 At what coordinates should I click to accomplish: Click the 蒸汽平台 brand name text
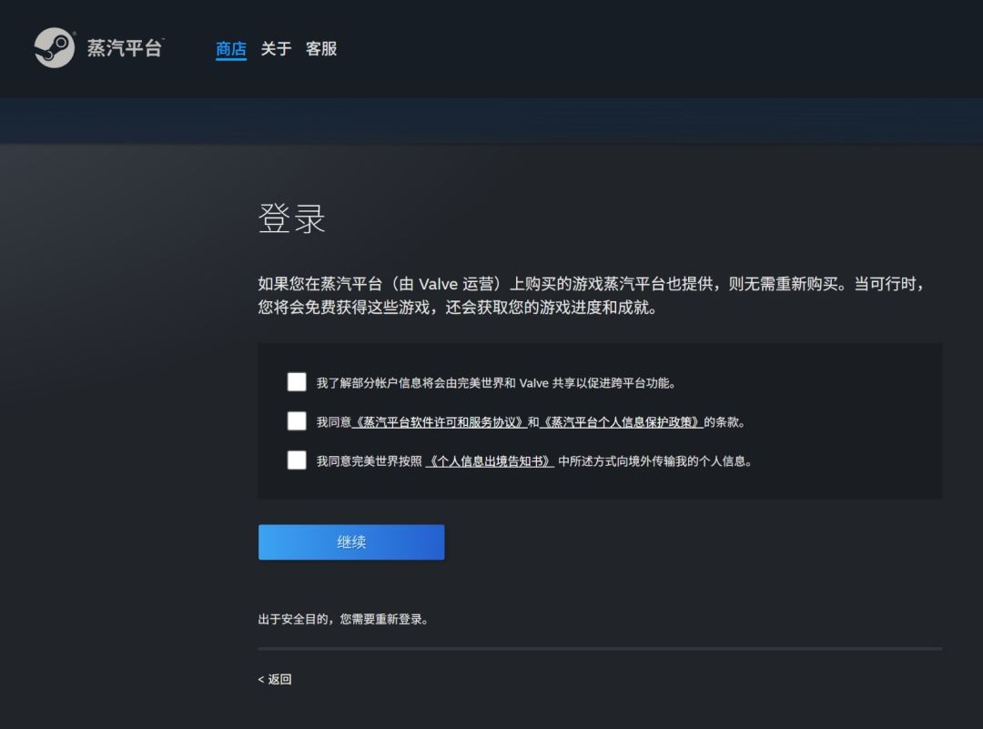125,48
